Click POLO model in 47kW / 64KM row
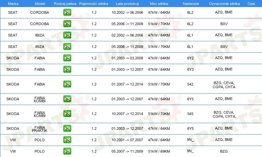This screenshot has width=262, height=157. (x=40, y=140)
